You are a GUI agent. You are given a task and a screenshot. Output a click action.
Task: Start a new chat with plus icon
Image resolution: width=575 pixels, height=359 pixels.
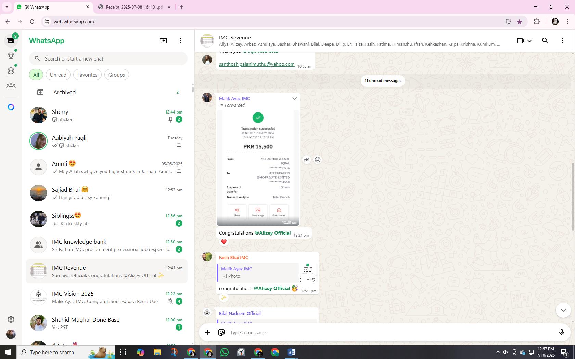164,41
